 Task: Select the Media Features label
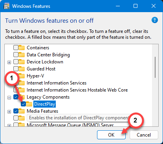(x=42, y=111)
